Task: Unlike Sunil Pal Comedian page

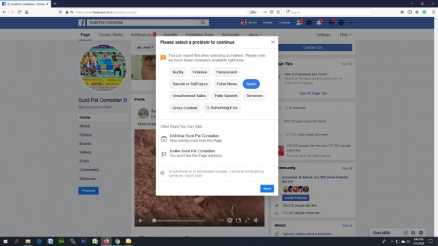Action: (x=194, y=153)
